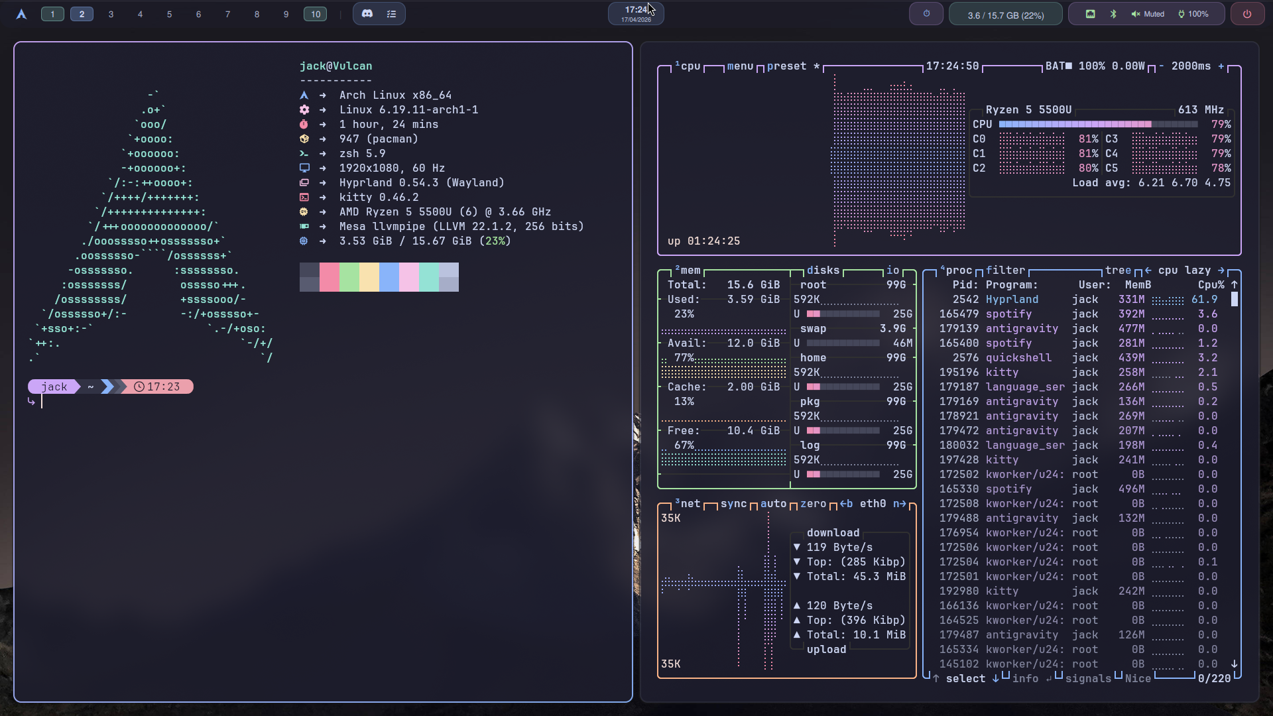Toggle auto scaling in btop net panel
Image resolution: width=1273 pixels, height=716 pixels.
point(774,504)
